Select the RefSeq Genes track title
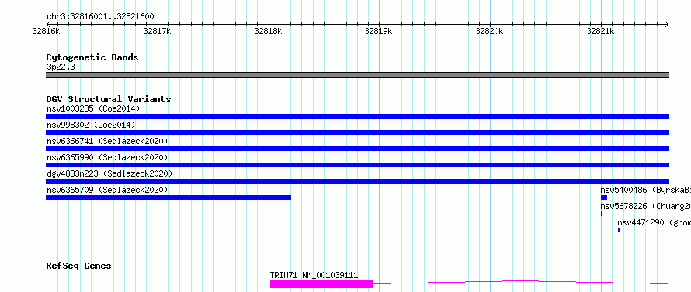The height and width of the screenshot is (292, 691). [x=79, y=266]
